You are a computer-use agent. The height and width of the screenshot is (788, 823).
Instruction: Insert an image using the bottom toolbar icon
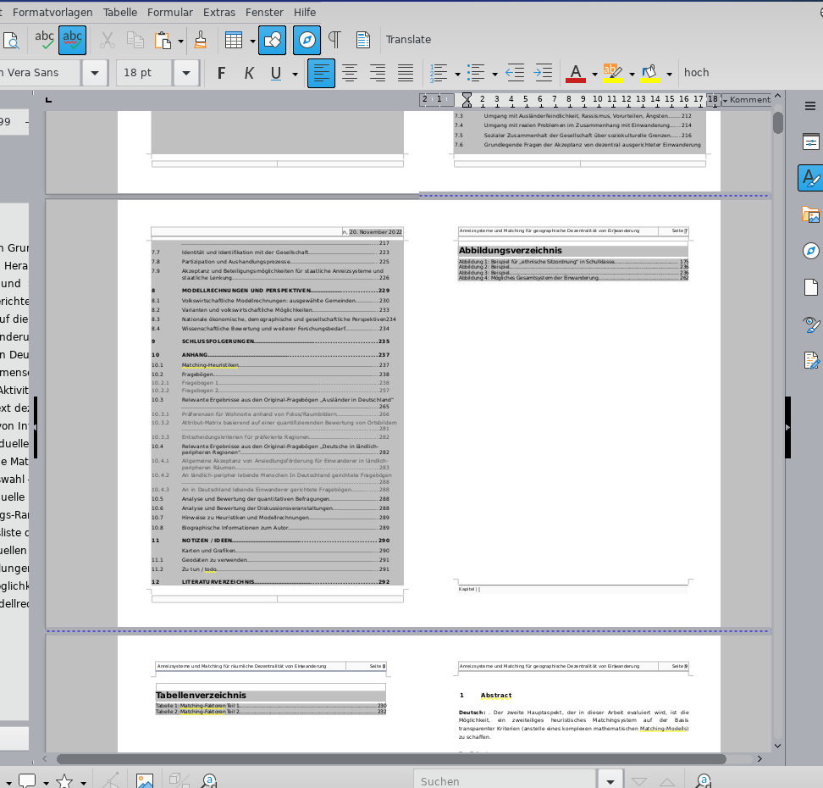point(145,780)
